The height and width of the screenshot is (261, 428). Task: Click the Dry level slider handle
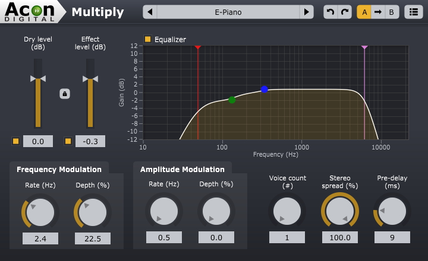pyautogui.click(x=38, y=79)
